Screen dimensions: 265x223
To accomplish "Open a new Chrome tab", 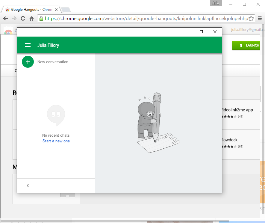I will coord(66,10).
